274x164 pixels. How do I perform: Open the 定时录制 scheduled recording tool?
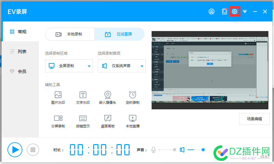[x=133, y=98]
